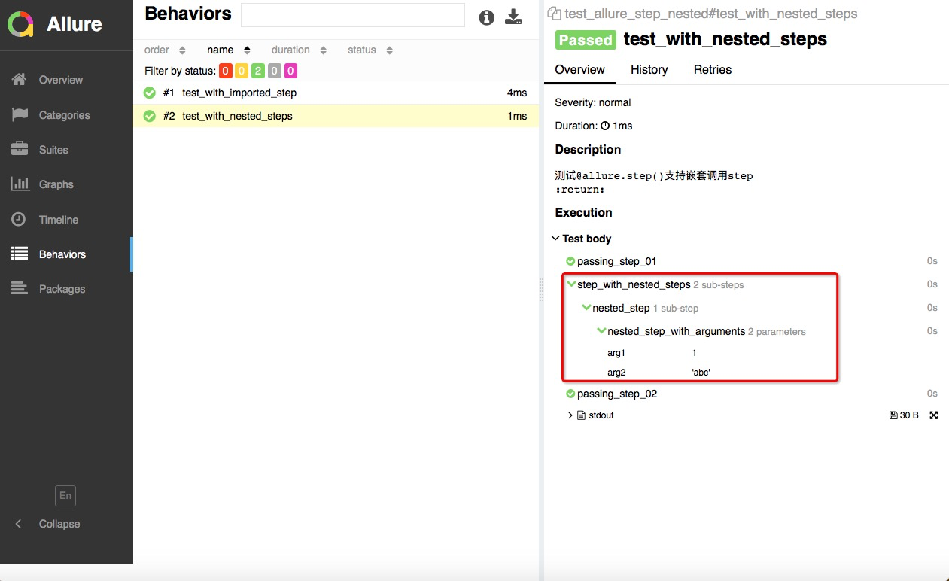This screenshot has height=581, width=949.
Task: Select Behaviors list icon
Action: [x=20, y=254]
